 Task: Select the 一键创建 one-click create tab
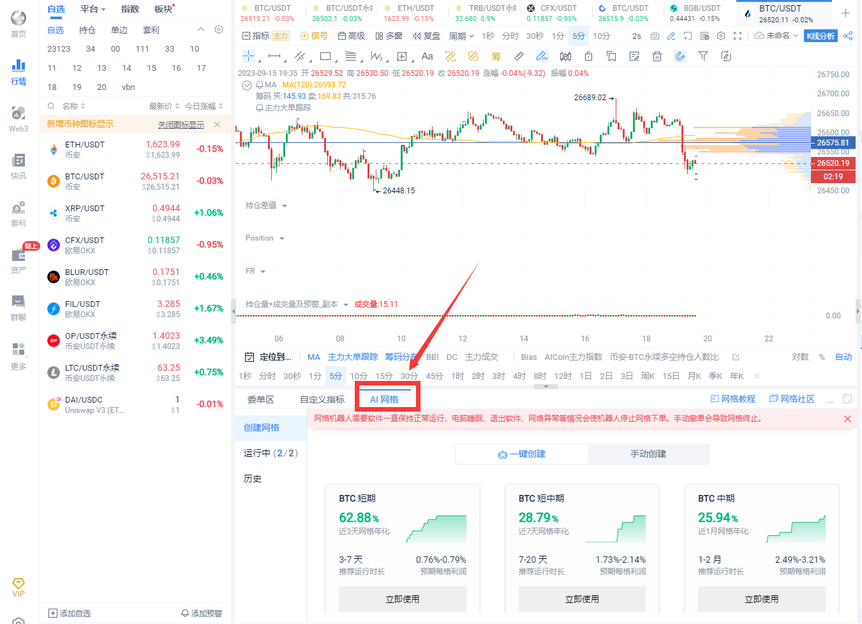click(522, 454)
